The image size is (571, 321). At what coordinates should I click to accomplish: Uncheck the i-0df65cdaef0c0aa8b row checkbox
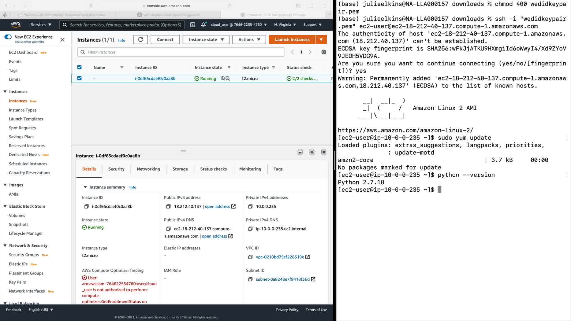[x=79, y=78]
